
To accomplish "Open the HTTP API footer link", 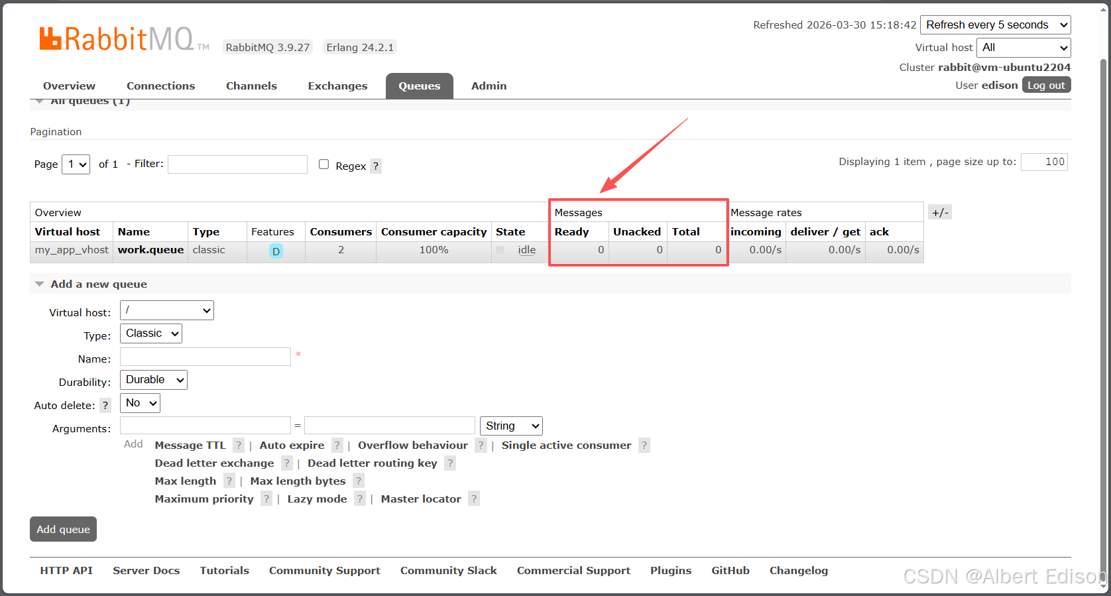I will point(66,571).
